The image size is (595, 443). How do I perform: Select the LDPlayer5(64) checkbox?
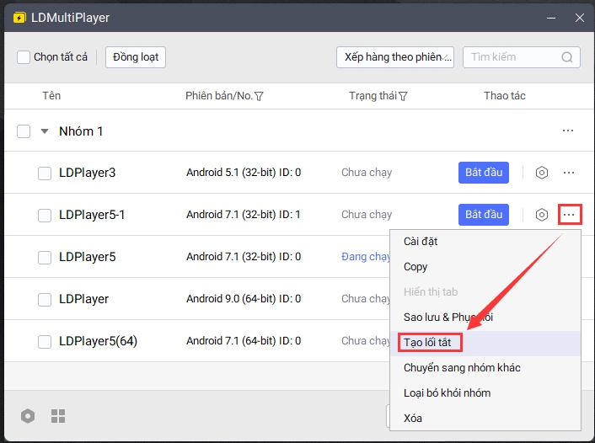[x=45, y=342]
